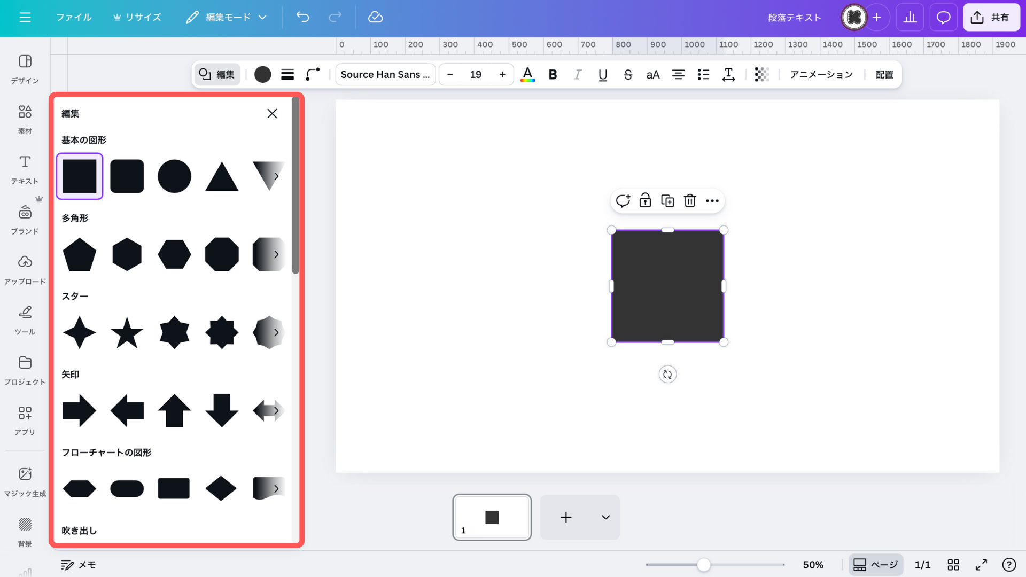Open text spacing control
The height and width of the screenshot is (577, 1026).
point(728,75)
